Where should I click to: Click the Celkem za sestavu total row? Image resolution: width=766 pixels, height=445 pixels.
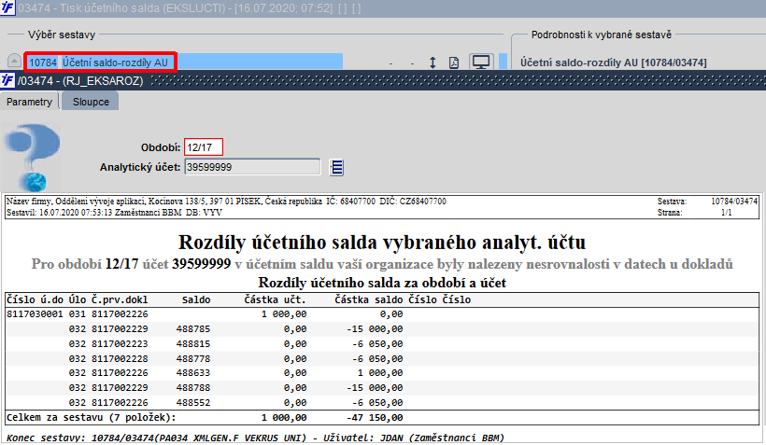(382, 418)
